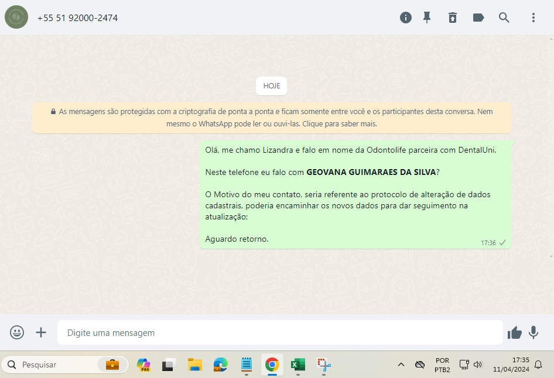Image resolution: width=554 pixels, height=378 pixels.
Task: Click the cloud sync off tray icon
Action: (x=420, y=365)
